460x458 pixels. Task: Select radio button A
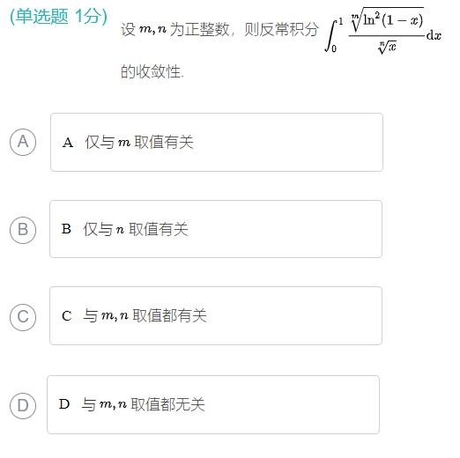pos(23,142)
